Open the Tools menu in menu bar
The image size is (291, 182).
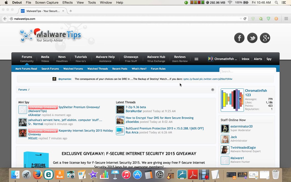pos(92,3)
